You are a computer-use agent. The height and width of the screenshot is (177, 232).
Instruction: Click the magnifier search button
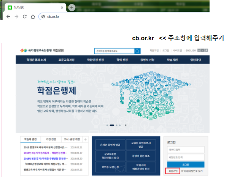(137, 51)
